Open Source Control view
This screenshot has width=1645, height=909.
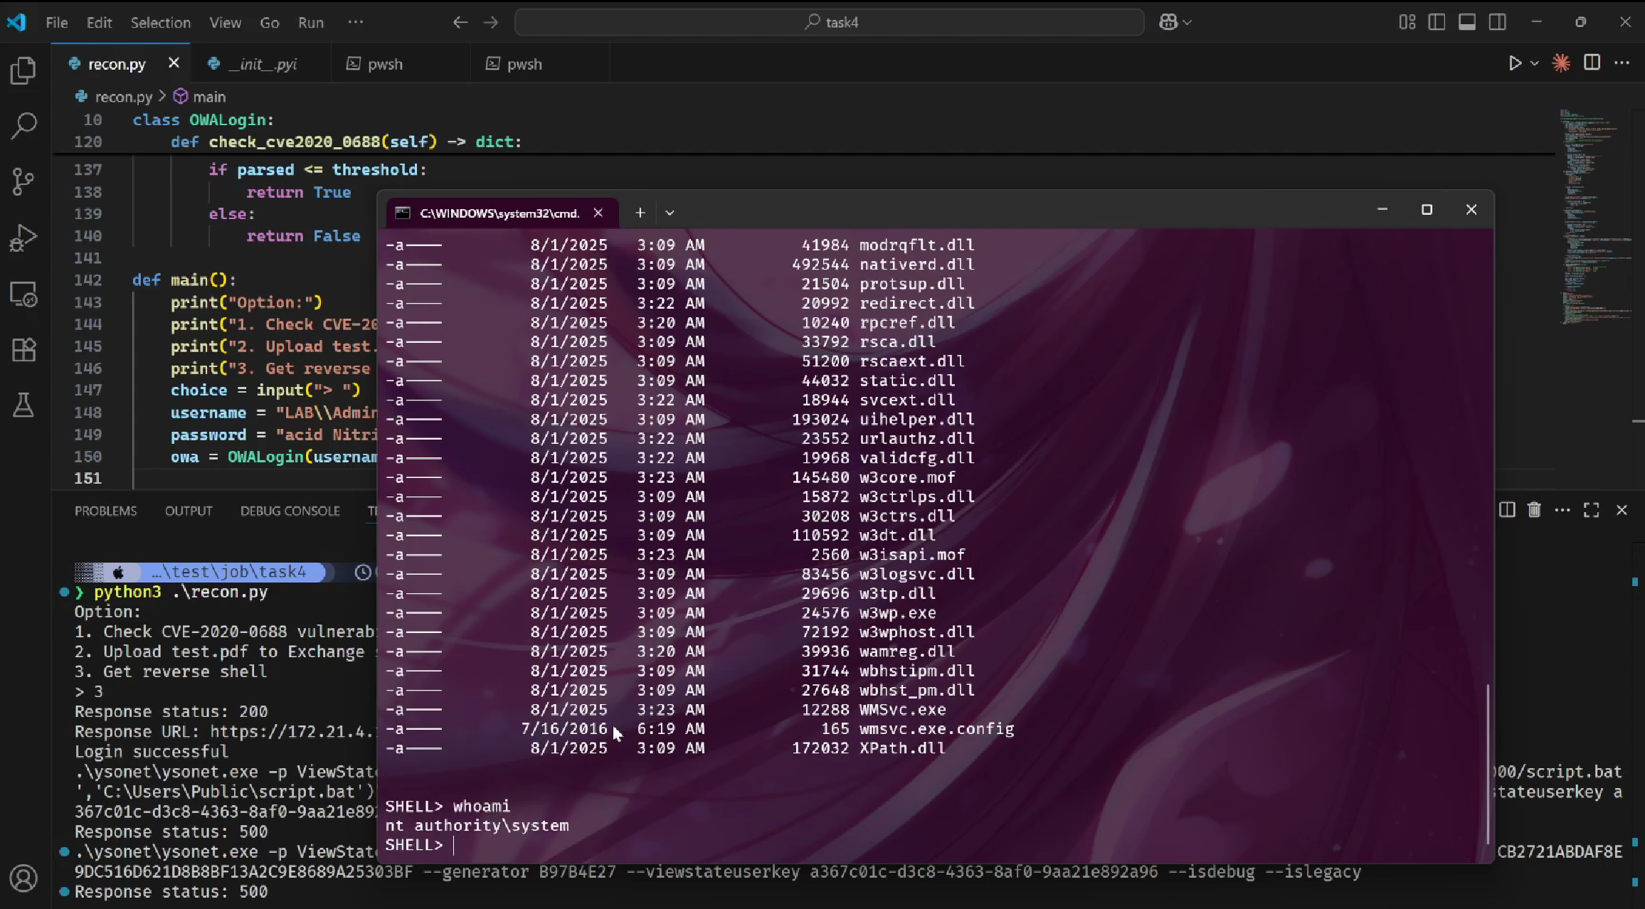[23, 181]
